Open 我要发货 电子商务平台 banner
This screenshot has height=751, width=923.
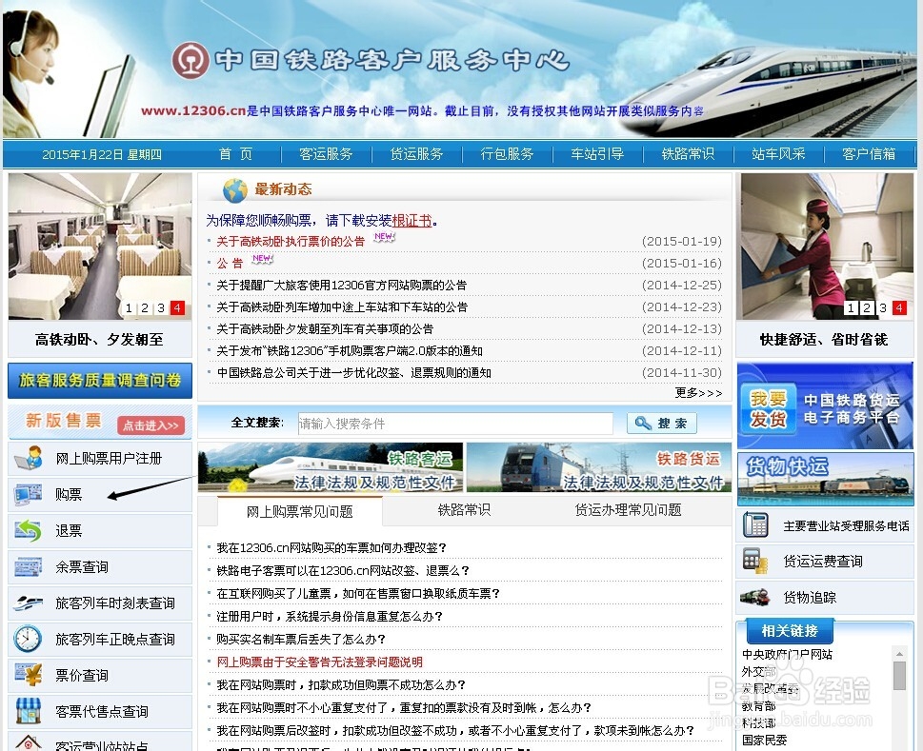coord(825,406)
